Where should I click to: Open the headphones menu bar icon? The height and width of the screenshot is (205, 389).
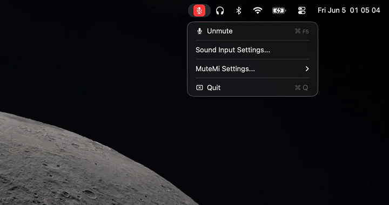pyautogui.click(x=220, y=11)
